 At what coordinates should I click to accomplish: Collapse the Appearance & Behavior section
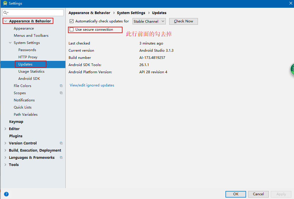(x=5, y=21)
